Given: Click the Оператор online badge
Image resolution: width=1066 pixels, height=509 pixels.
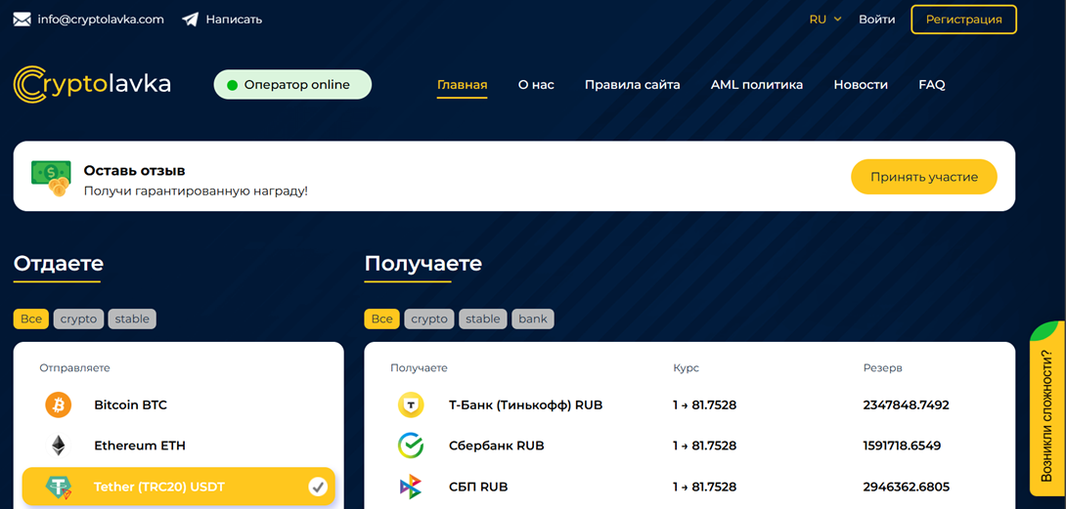Looking at the screenshot, I should 292,85.
